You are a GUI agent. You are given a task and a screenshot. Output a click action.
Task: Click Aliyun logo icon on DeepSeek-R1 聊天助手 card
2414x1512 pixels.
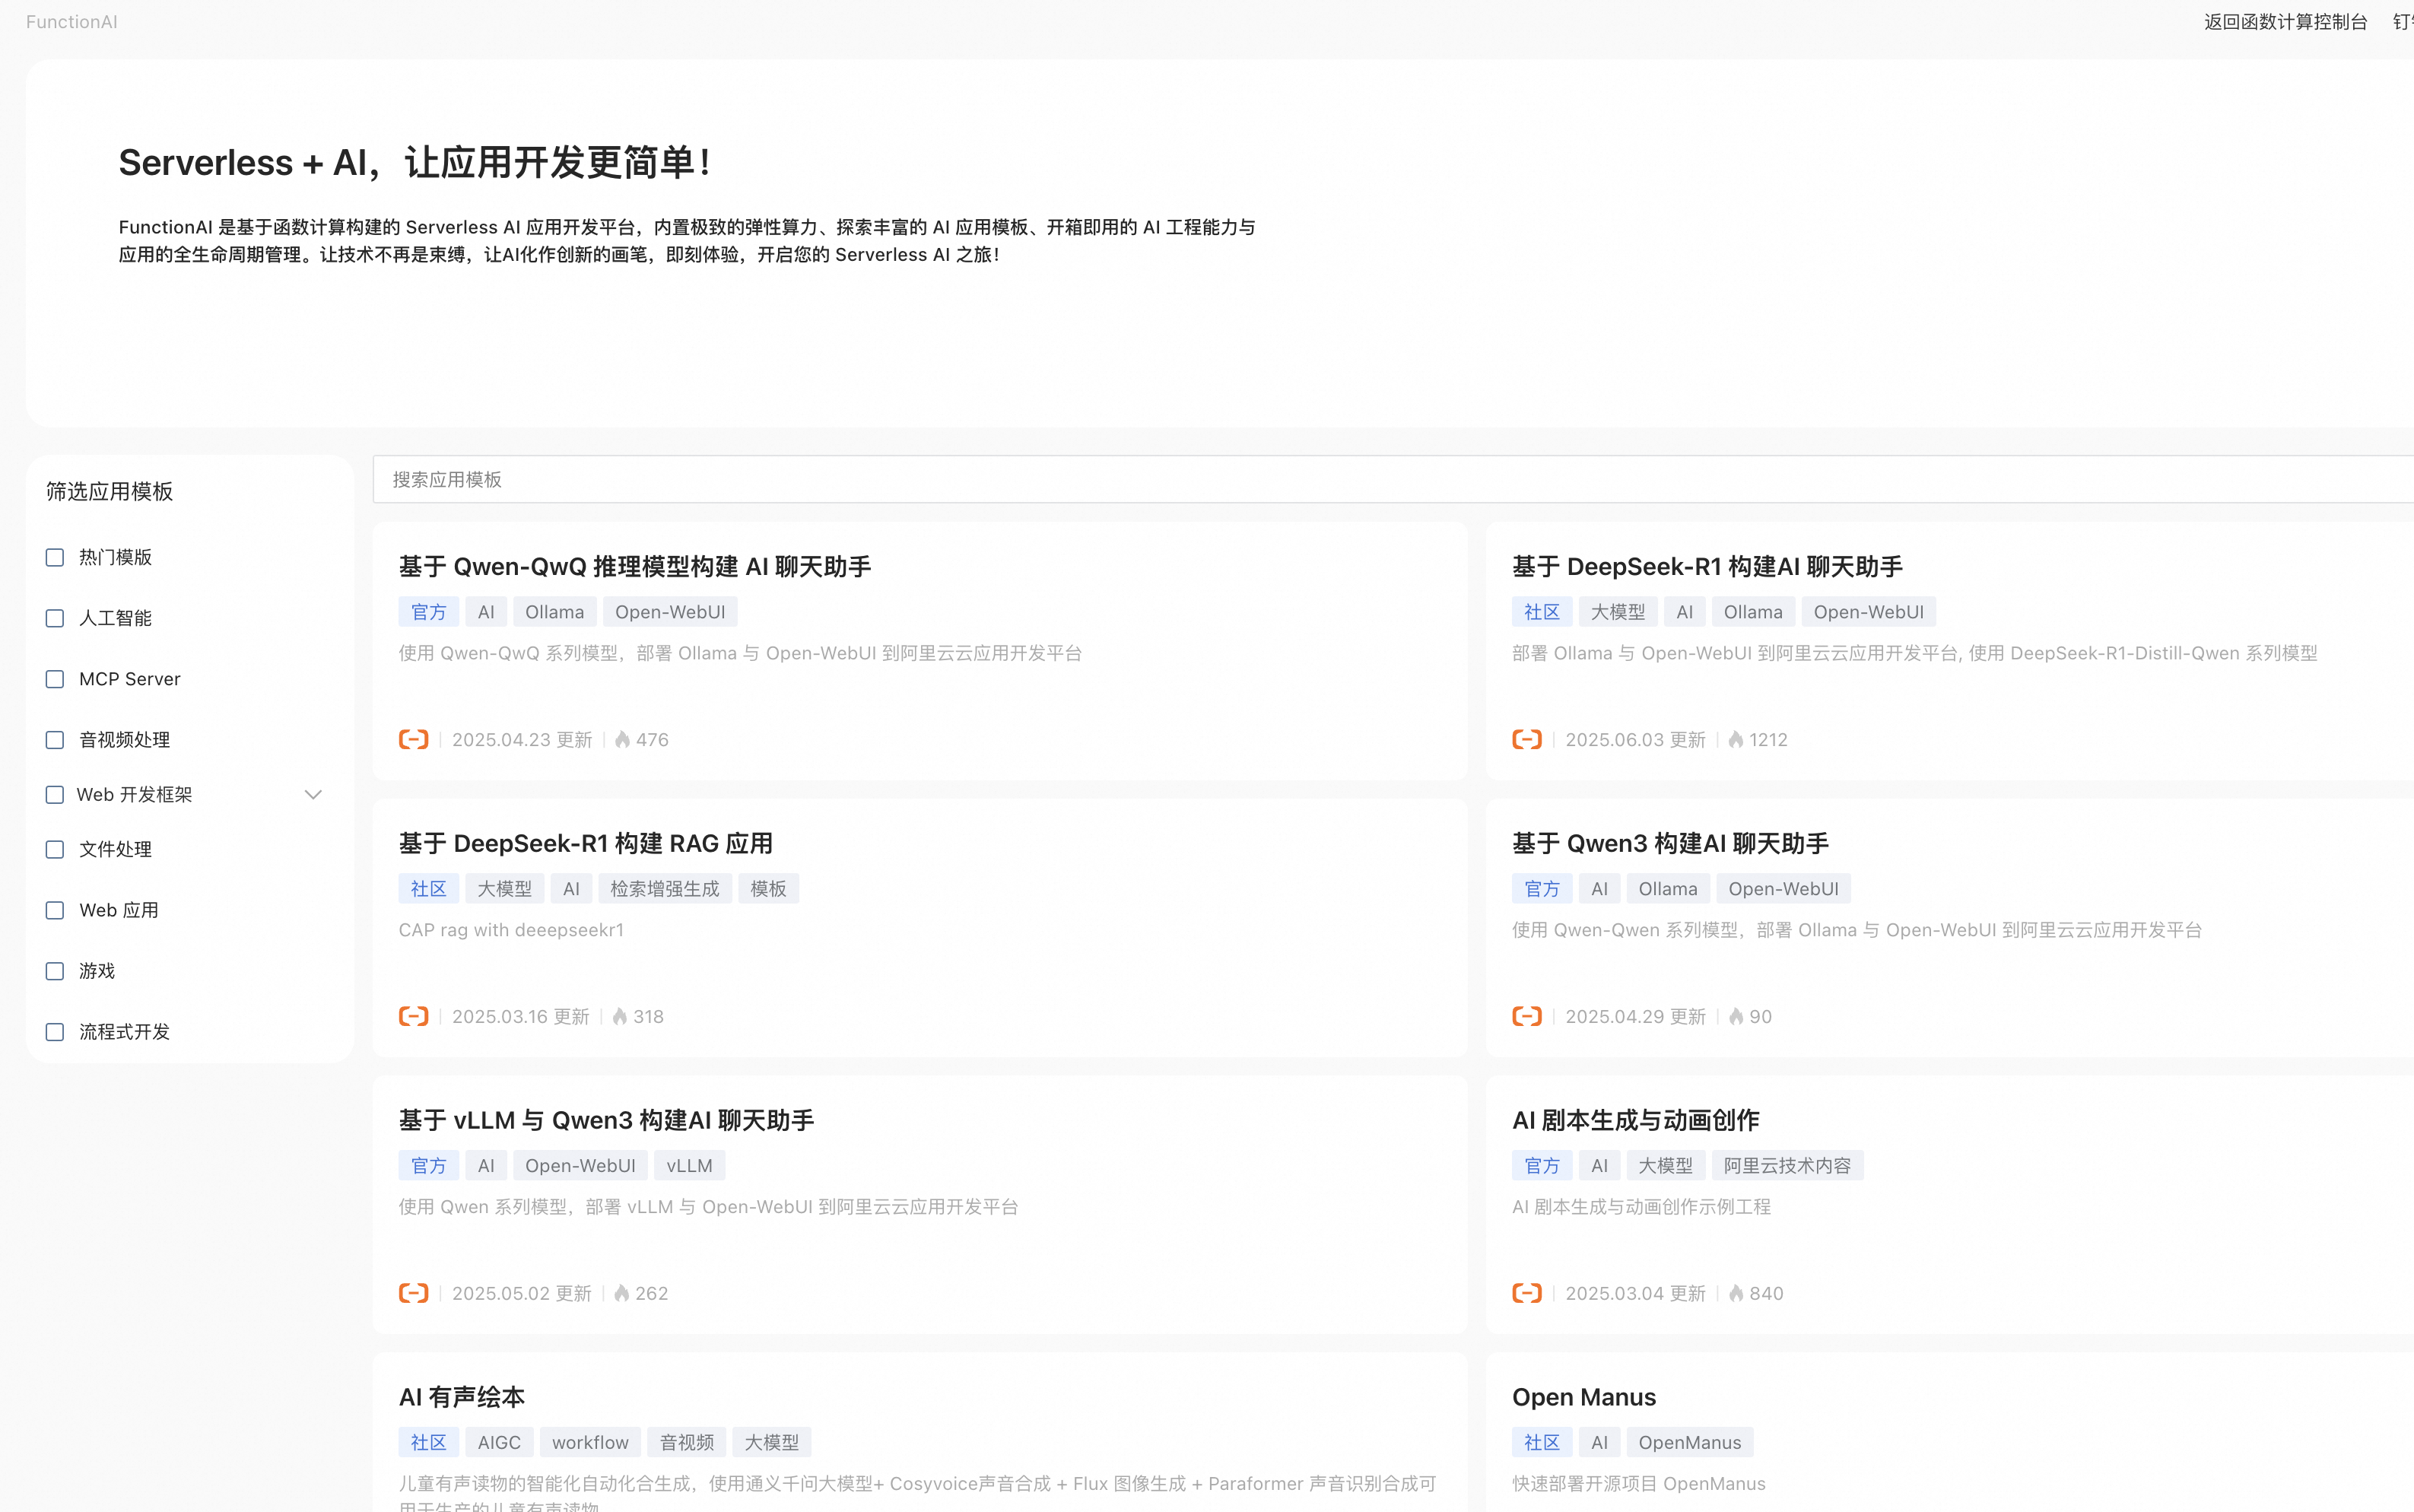point(1527,740)
